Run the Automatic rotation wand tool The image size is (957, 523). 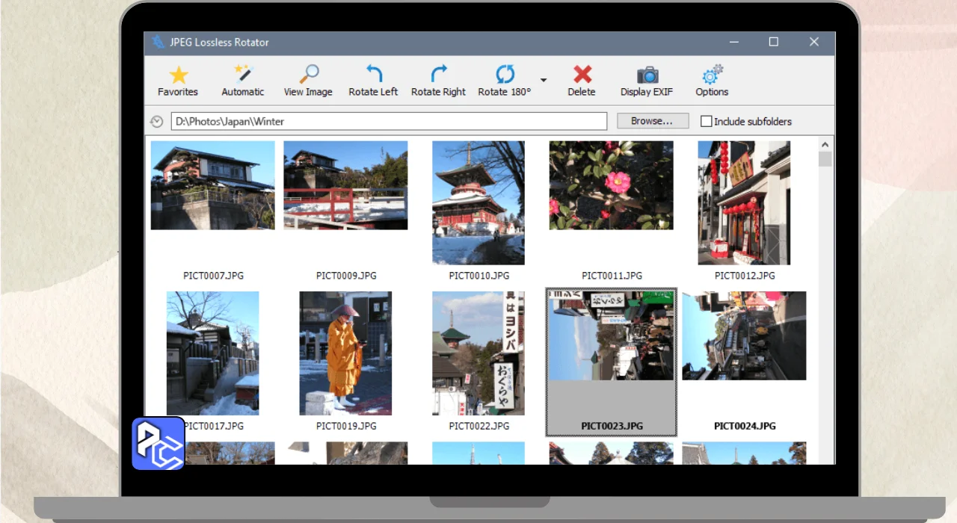pos(243,81)
